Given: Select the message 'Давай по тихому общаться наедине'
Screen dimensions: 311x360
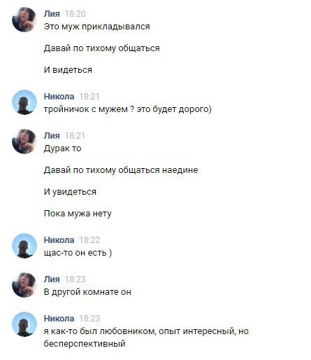Looking at the screenshot, I should click(121, 170).
